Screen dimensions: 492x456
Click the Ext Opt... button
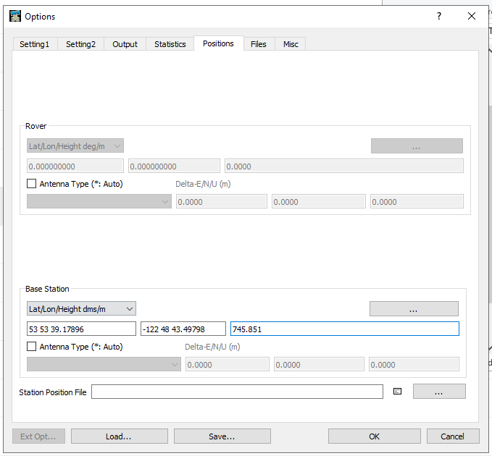pyautogui.click(x=38, y=436)
